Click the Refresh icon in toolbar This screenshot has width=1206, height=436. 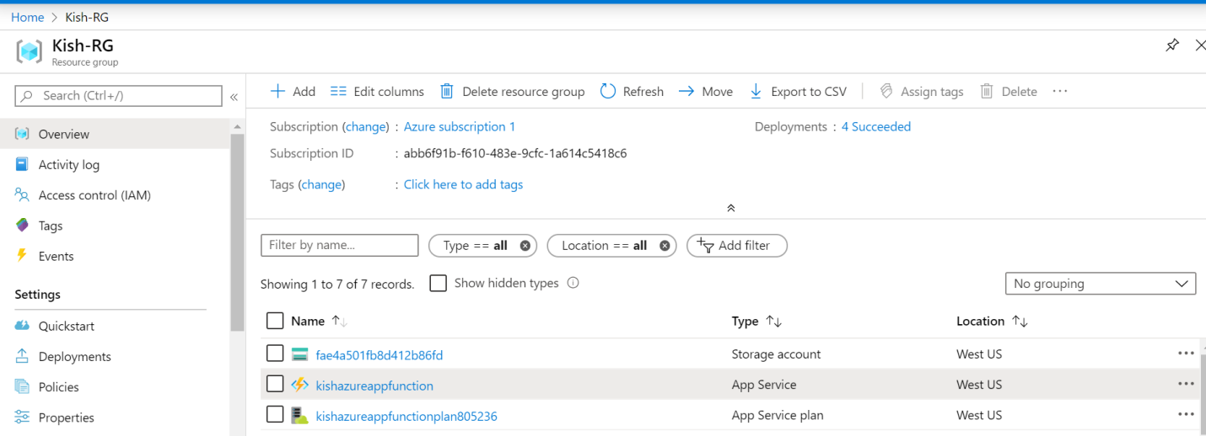[x=608, y=91]
